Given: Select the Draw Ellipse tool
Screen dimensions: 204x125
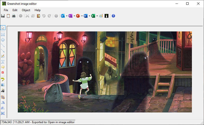Looking at the screenshot, I should coord(3,40).
